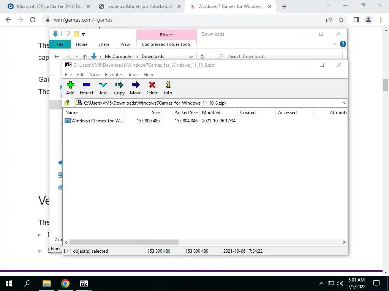
Task: Click the Search Downloads field
Action: 278,56
